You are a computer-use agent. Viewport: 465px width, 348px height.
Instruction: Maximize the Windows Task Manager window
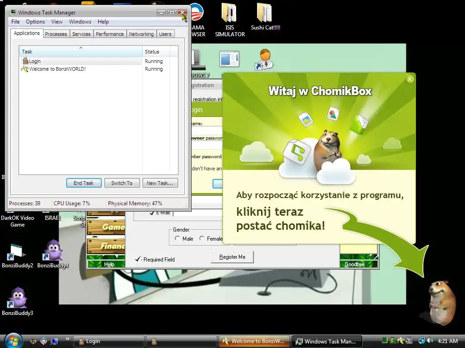tap(172, 12)
